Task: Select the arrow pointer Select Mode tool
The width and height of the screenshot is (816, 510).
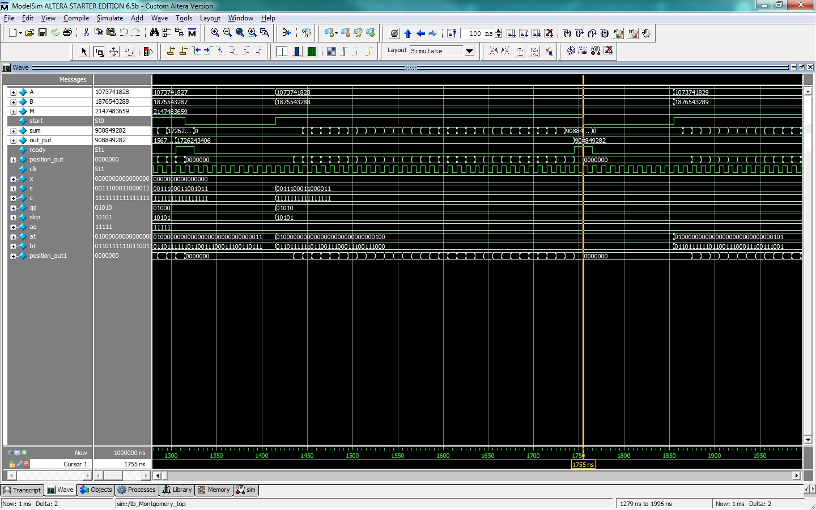Action: click(x=84, y=52)
